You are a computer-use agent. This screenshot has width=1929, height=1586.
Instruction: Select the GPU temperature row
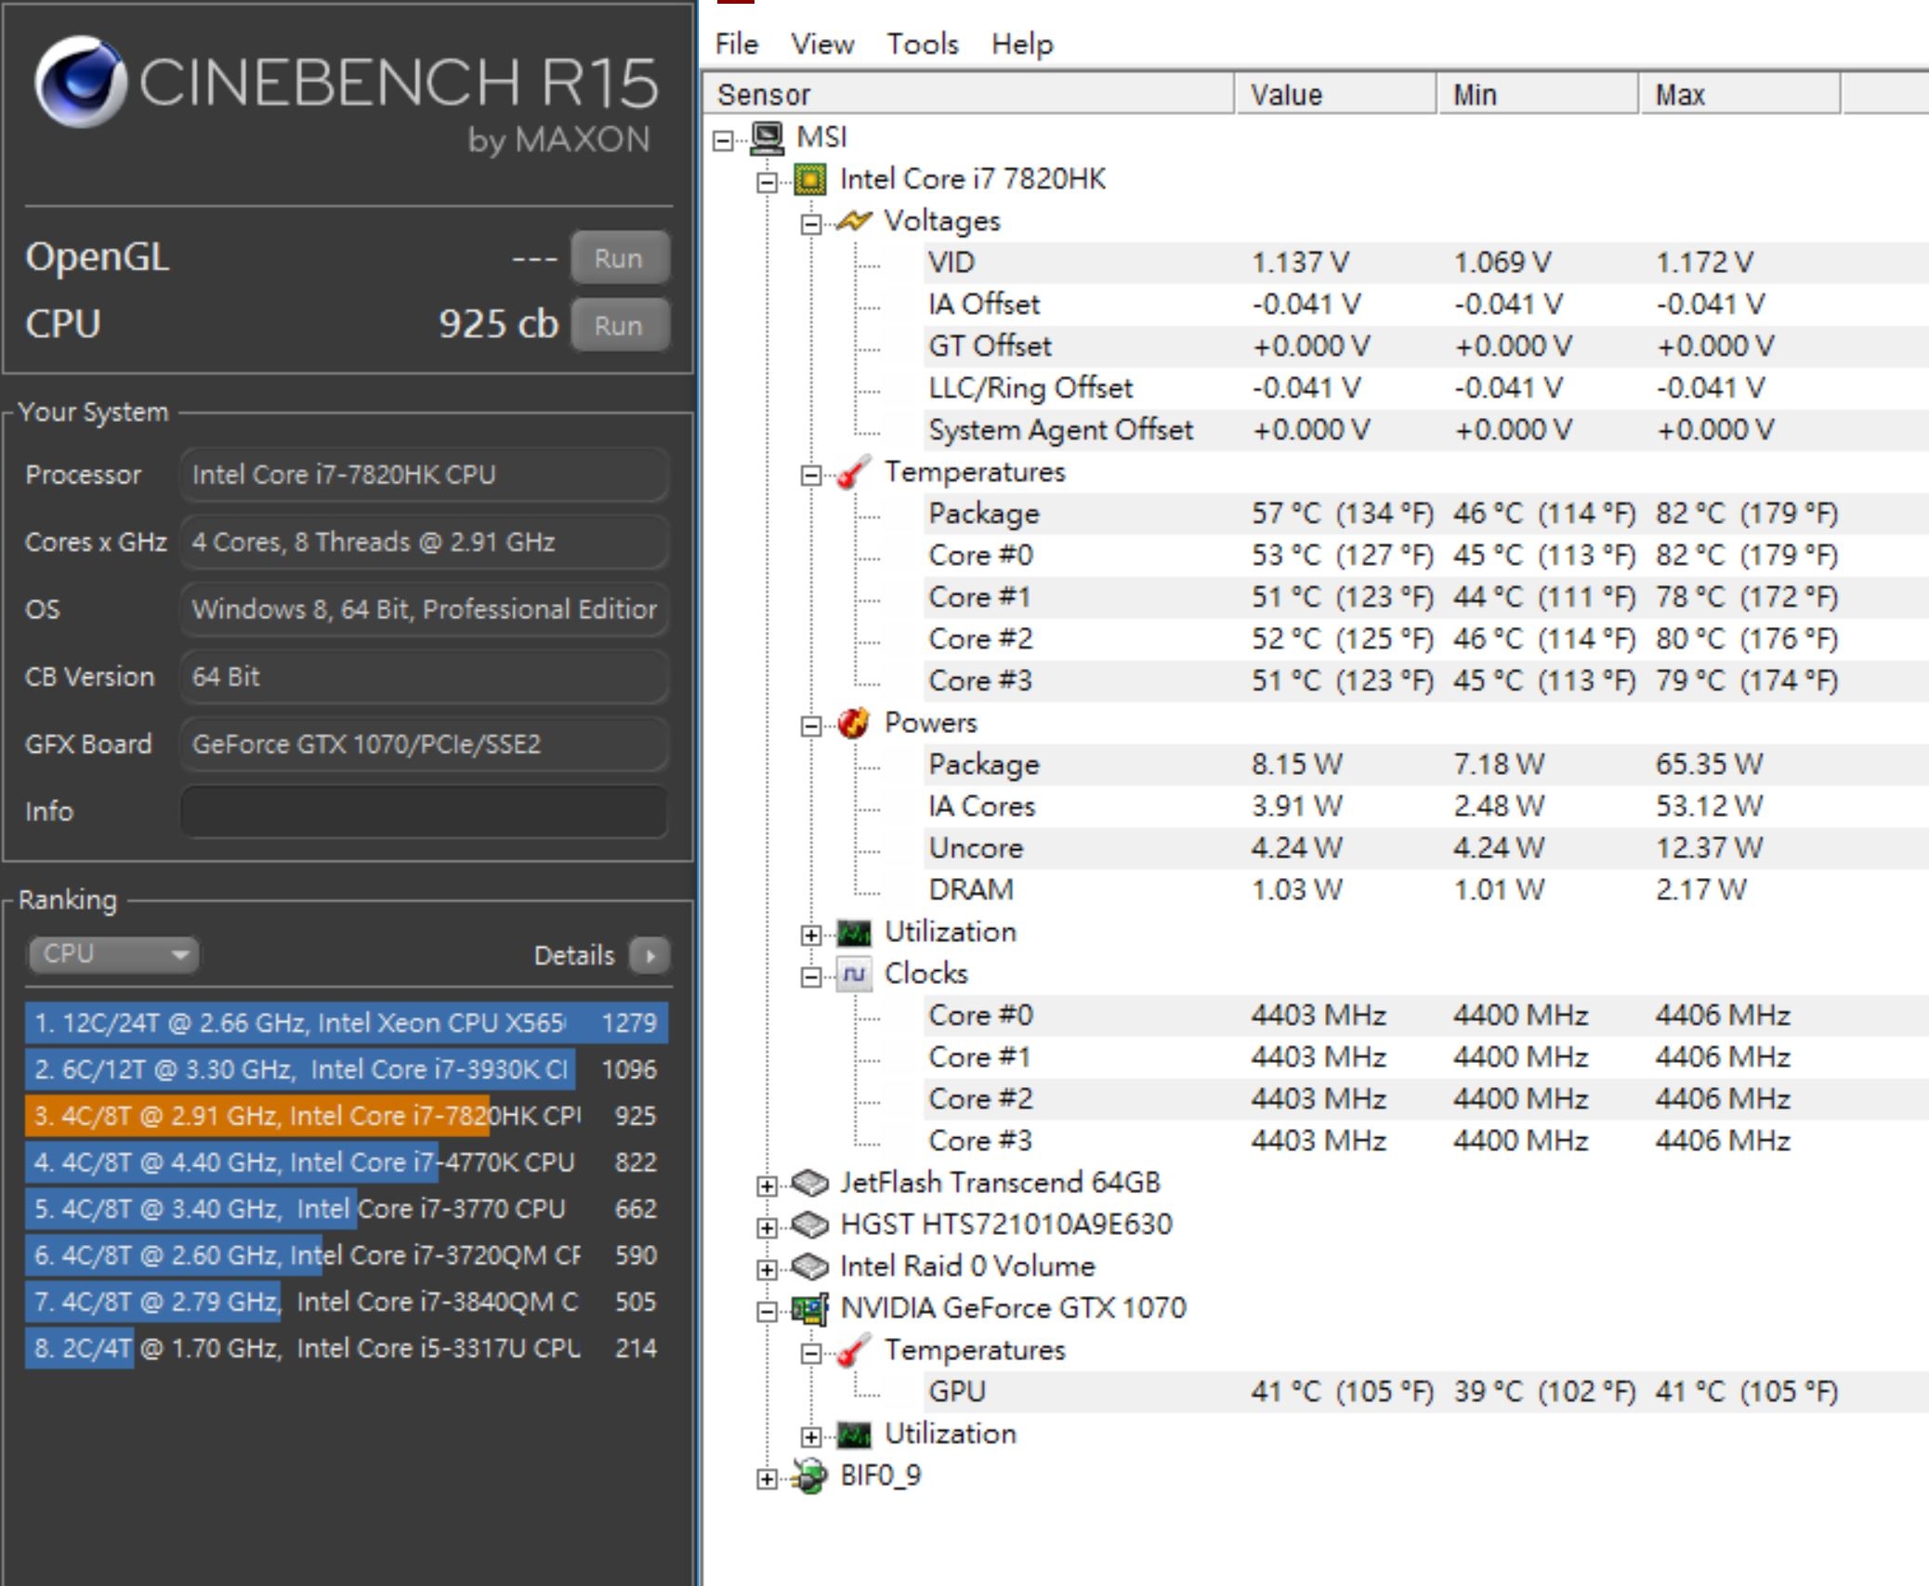[x=1426, y=1392]
